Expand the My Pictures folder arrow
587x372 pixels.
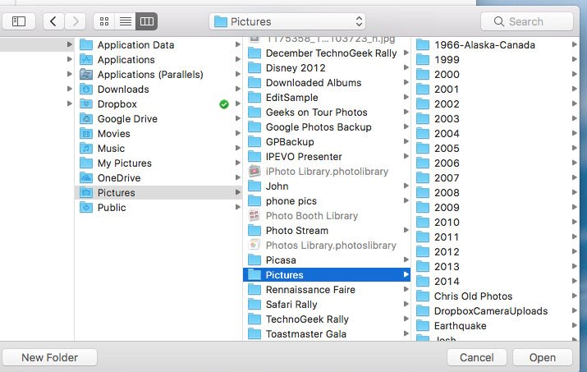pyautogui.click(x=237, y=163)
